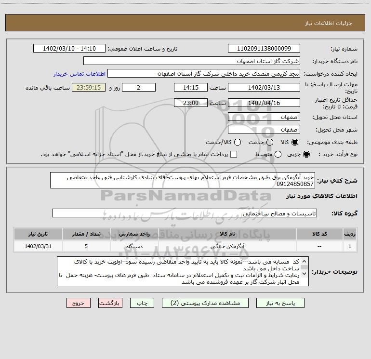Click the اطلاعات کالاهای مورد نیاز heading

(322, 196)
